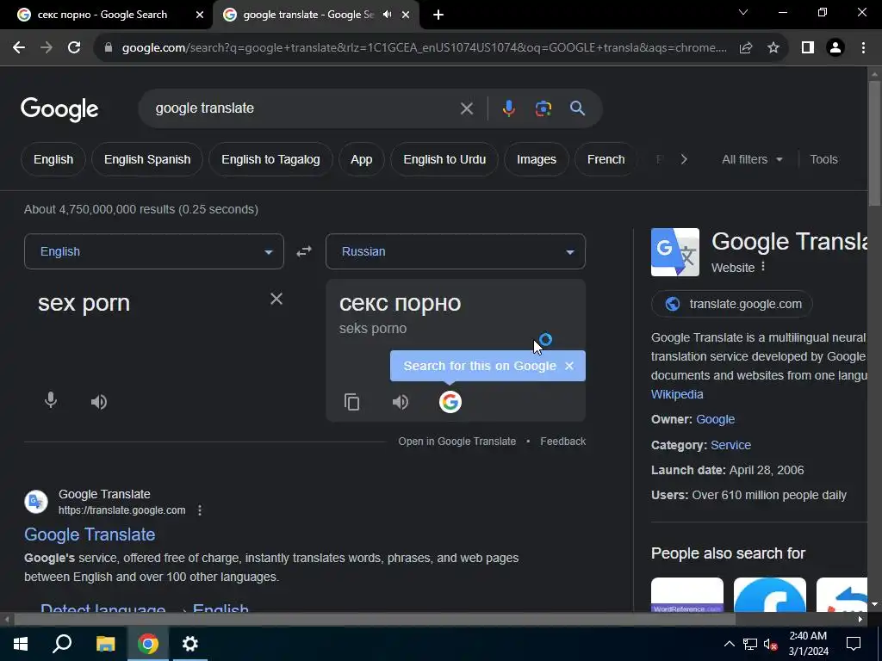This screenshot has width=882, height=661.
Task: Open the Chrome profile avatar
Action: coord(835,48)
